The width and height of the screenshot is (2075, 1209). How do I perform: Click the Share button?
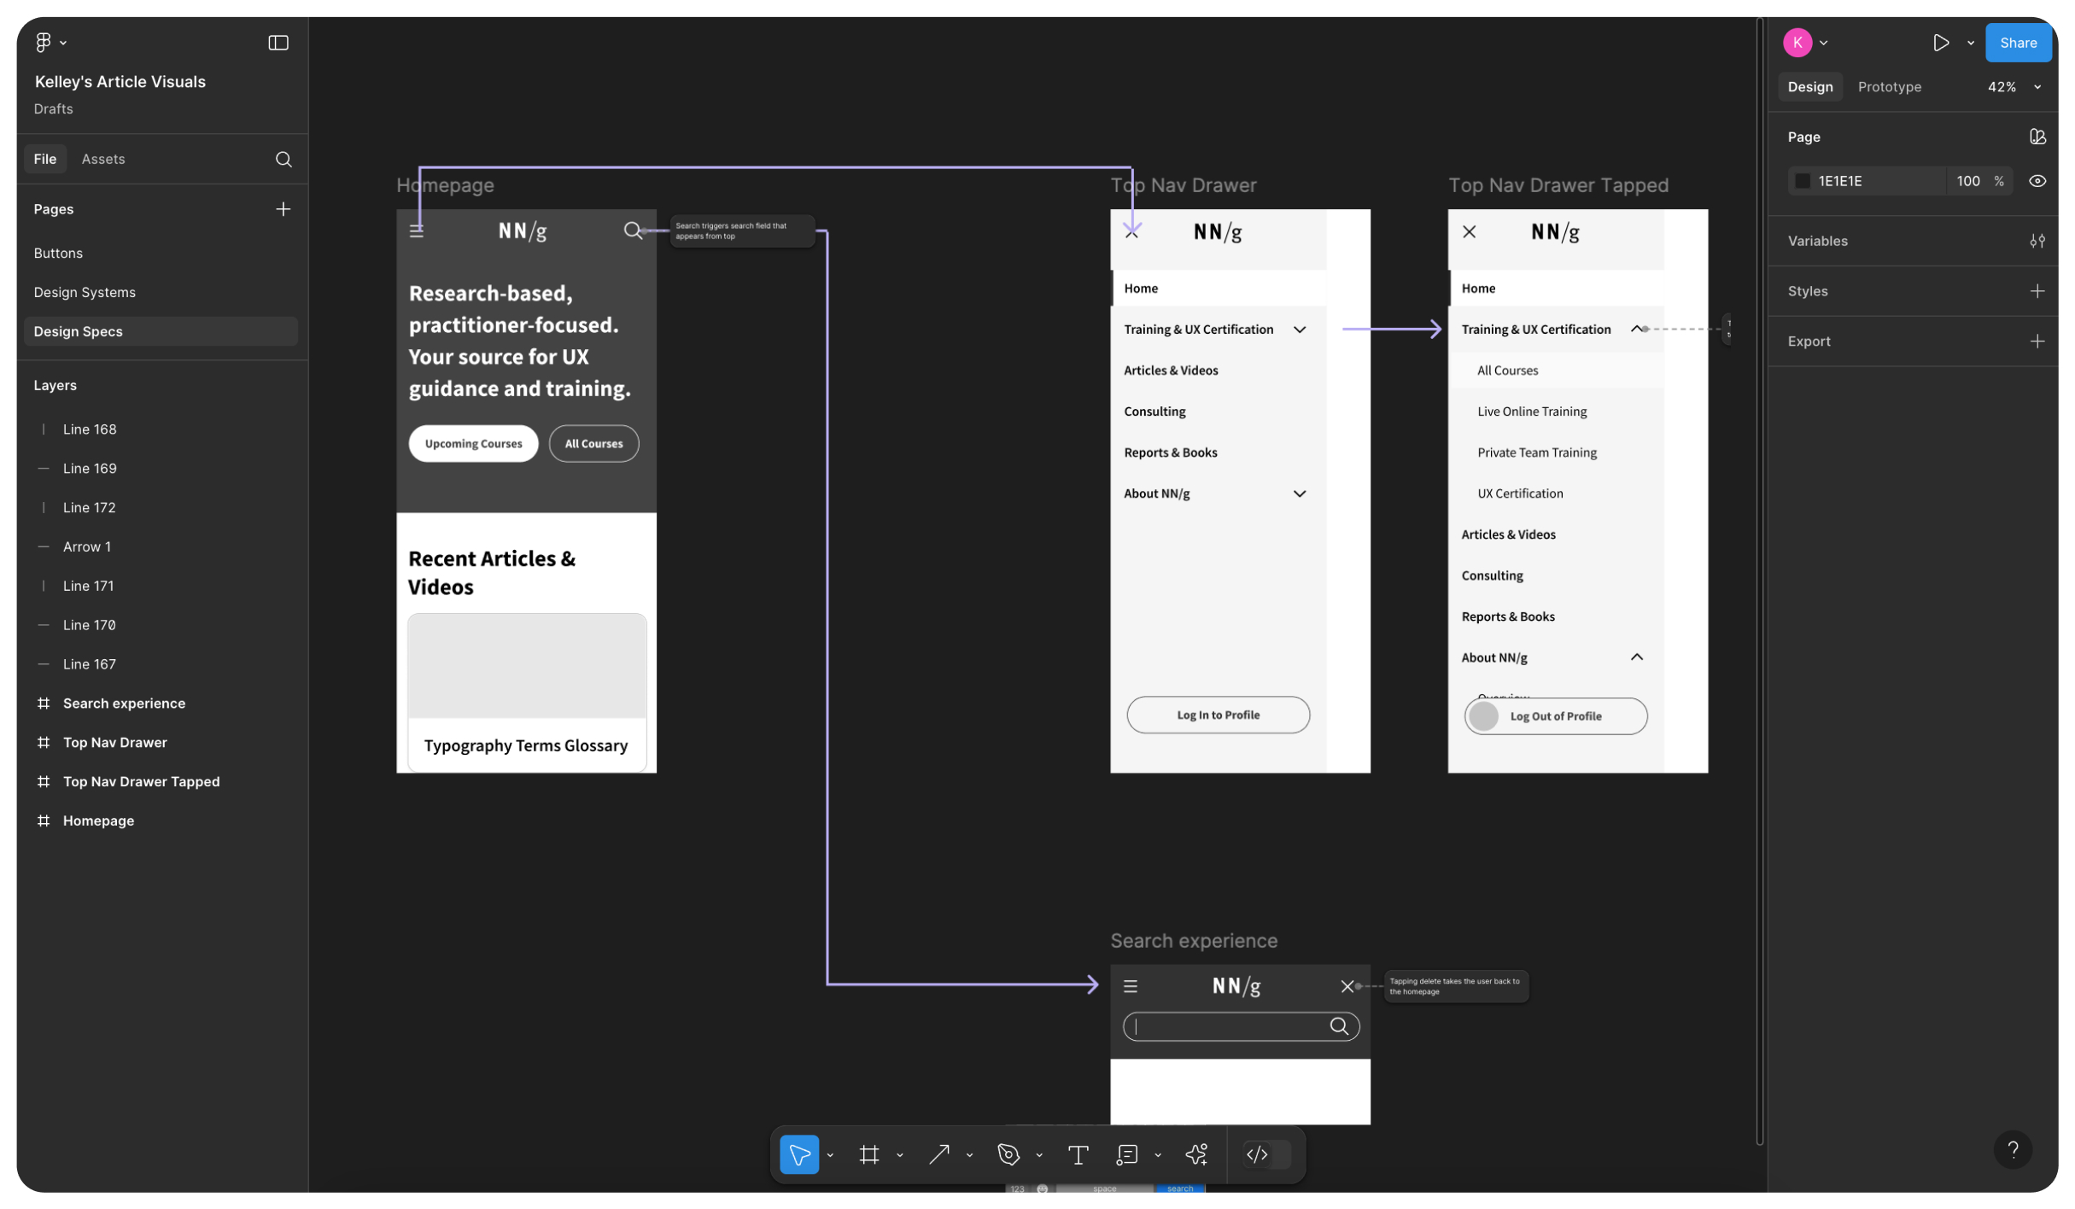2018,43
